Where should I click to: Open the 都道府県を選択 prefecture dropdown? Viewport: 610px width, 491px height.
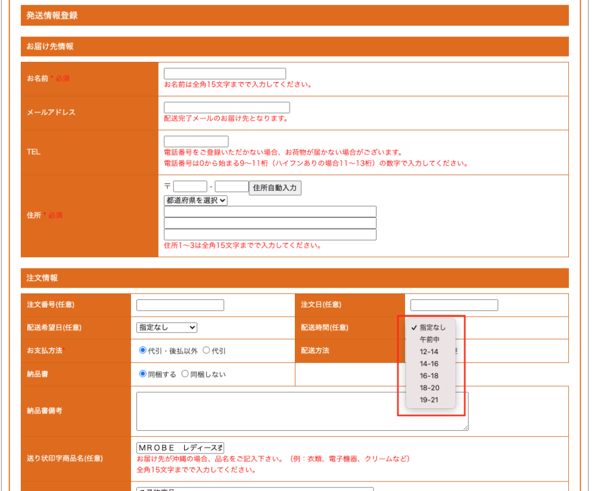tap(195, 201)
